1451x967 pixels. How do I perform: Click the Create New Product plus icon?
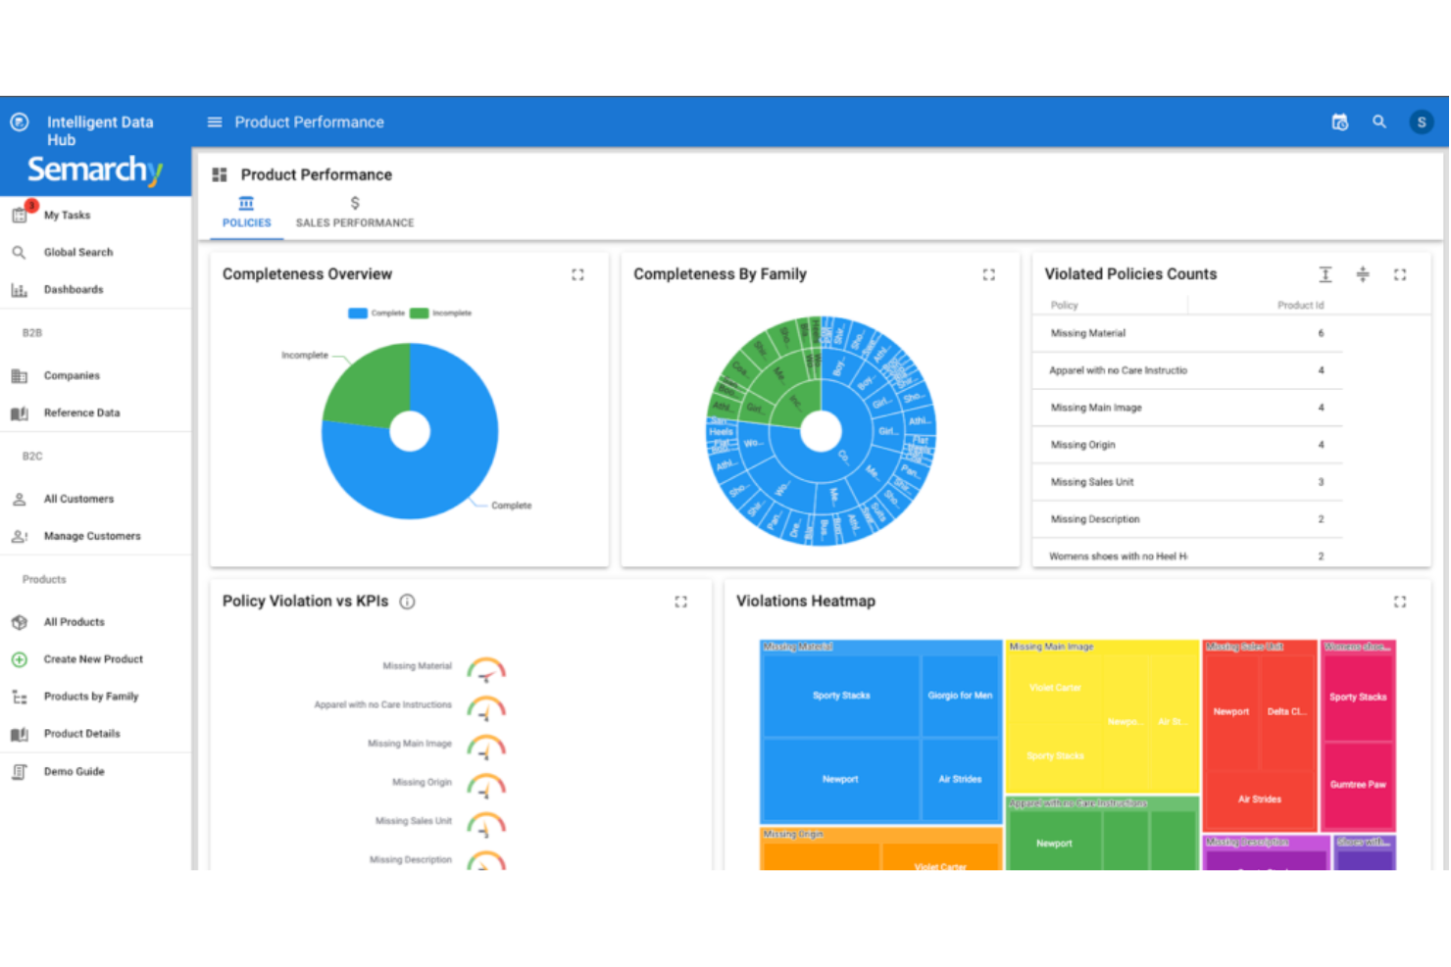[x=19, y=659]
